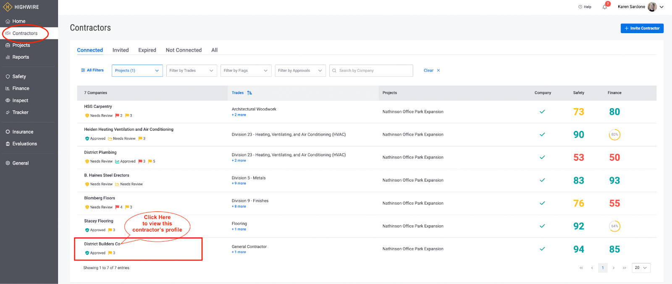Switch to the Expired tab
This screenshot has height=284, width=672.
pyautogui.click(x=147, y=50)
